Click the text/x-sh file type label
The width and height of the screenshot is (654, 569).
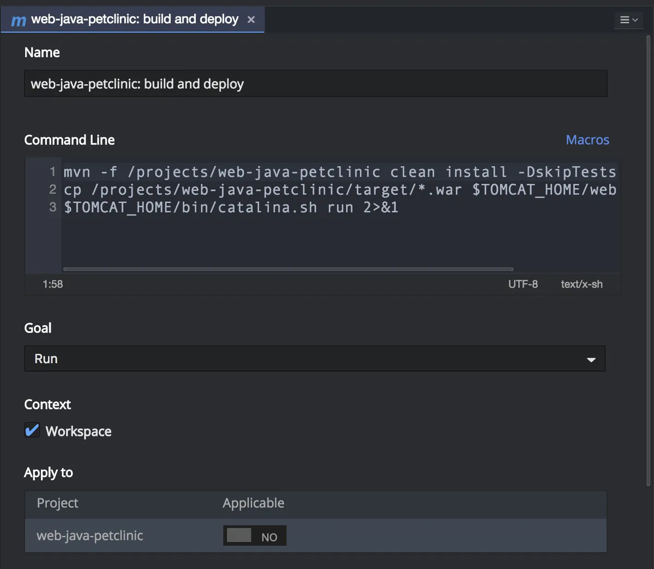click(x=582, y=284)
